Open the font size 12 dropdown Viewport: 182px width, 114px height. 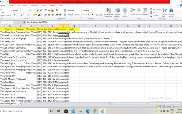click(x=35, y=10)
